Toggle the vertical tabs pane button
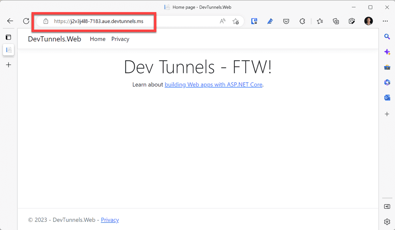 tap(8, 37)
